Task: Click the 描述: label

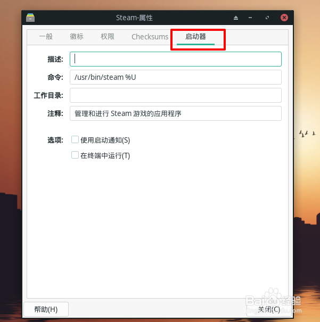Action: 55,60
